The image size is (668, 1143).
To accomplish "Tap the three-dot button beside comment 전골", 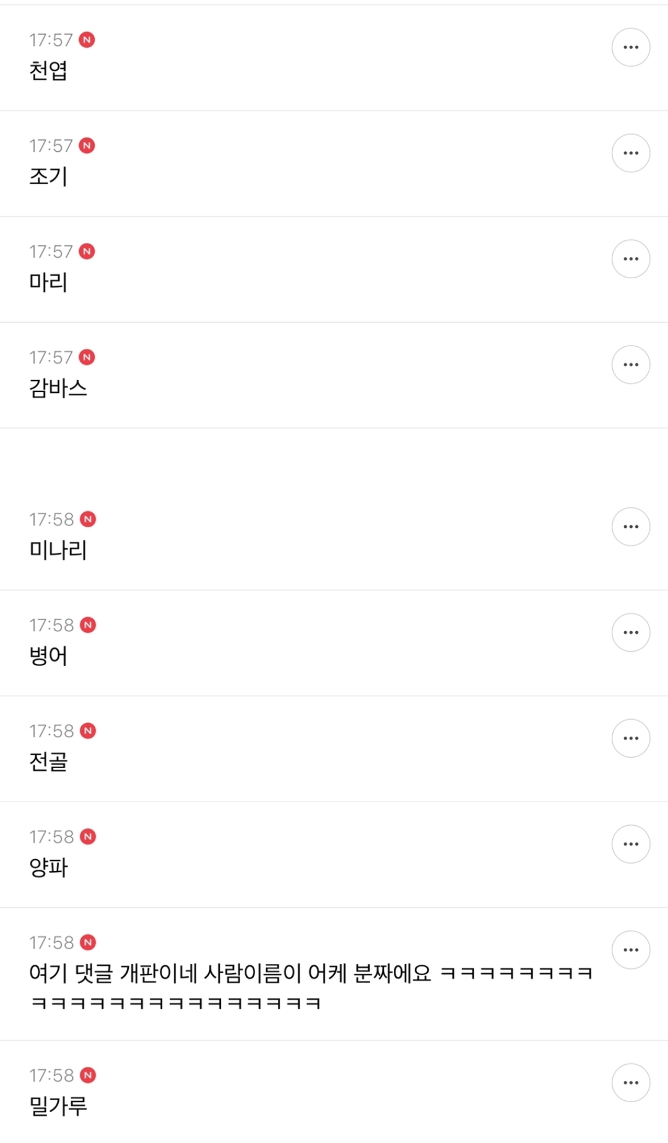I will point(630,738).
